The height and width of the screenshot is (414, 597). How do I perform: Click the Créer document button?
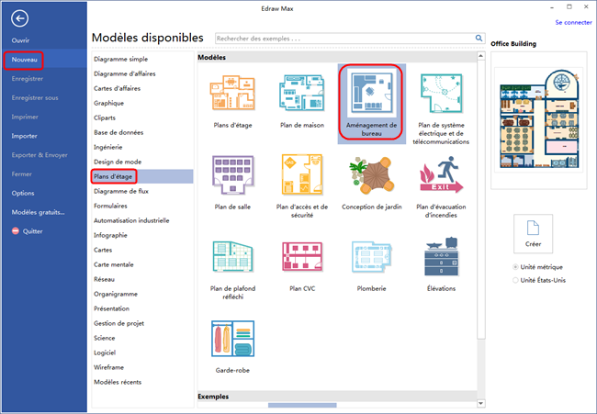point(533,233)
